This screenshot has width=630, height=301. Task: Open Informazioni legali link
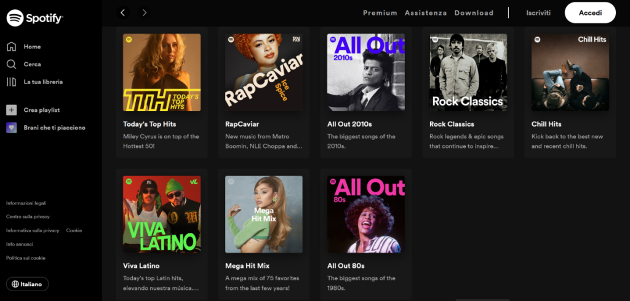(x=26, y=203)
